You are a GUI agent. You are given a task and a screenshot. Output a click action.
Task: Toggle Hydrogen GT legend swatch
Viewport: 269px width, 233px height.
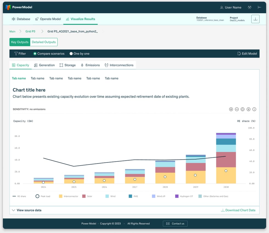177,196
